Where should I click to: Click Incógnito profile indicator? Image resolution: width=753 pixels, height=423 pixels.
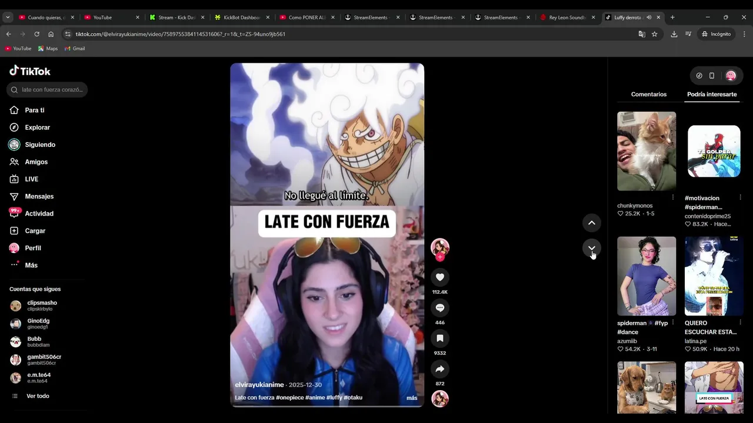tap(716, 34)
